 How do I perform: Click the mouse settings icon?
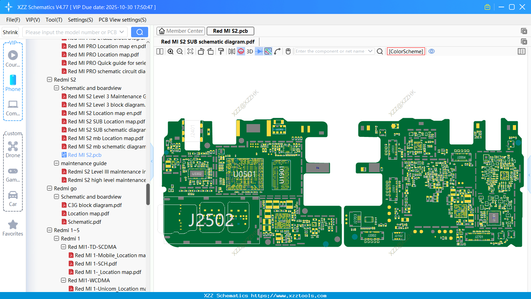click(288, 52)
